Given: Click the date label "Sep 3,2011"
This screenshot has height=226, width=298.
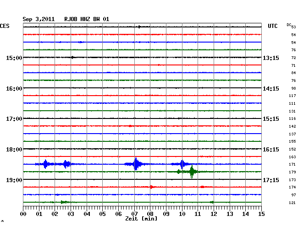Looking at the screenshot, I should [39, 19].
